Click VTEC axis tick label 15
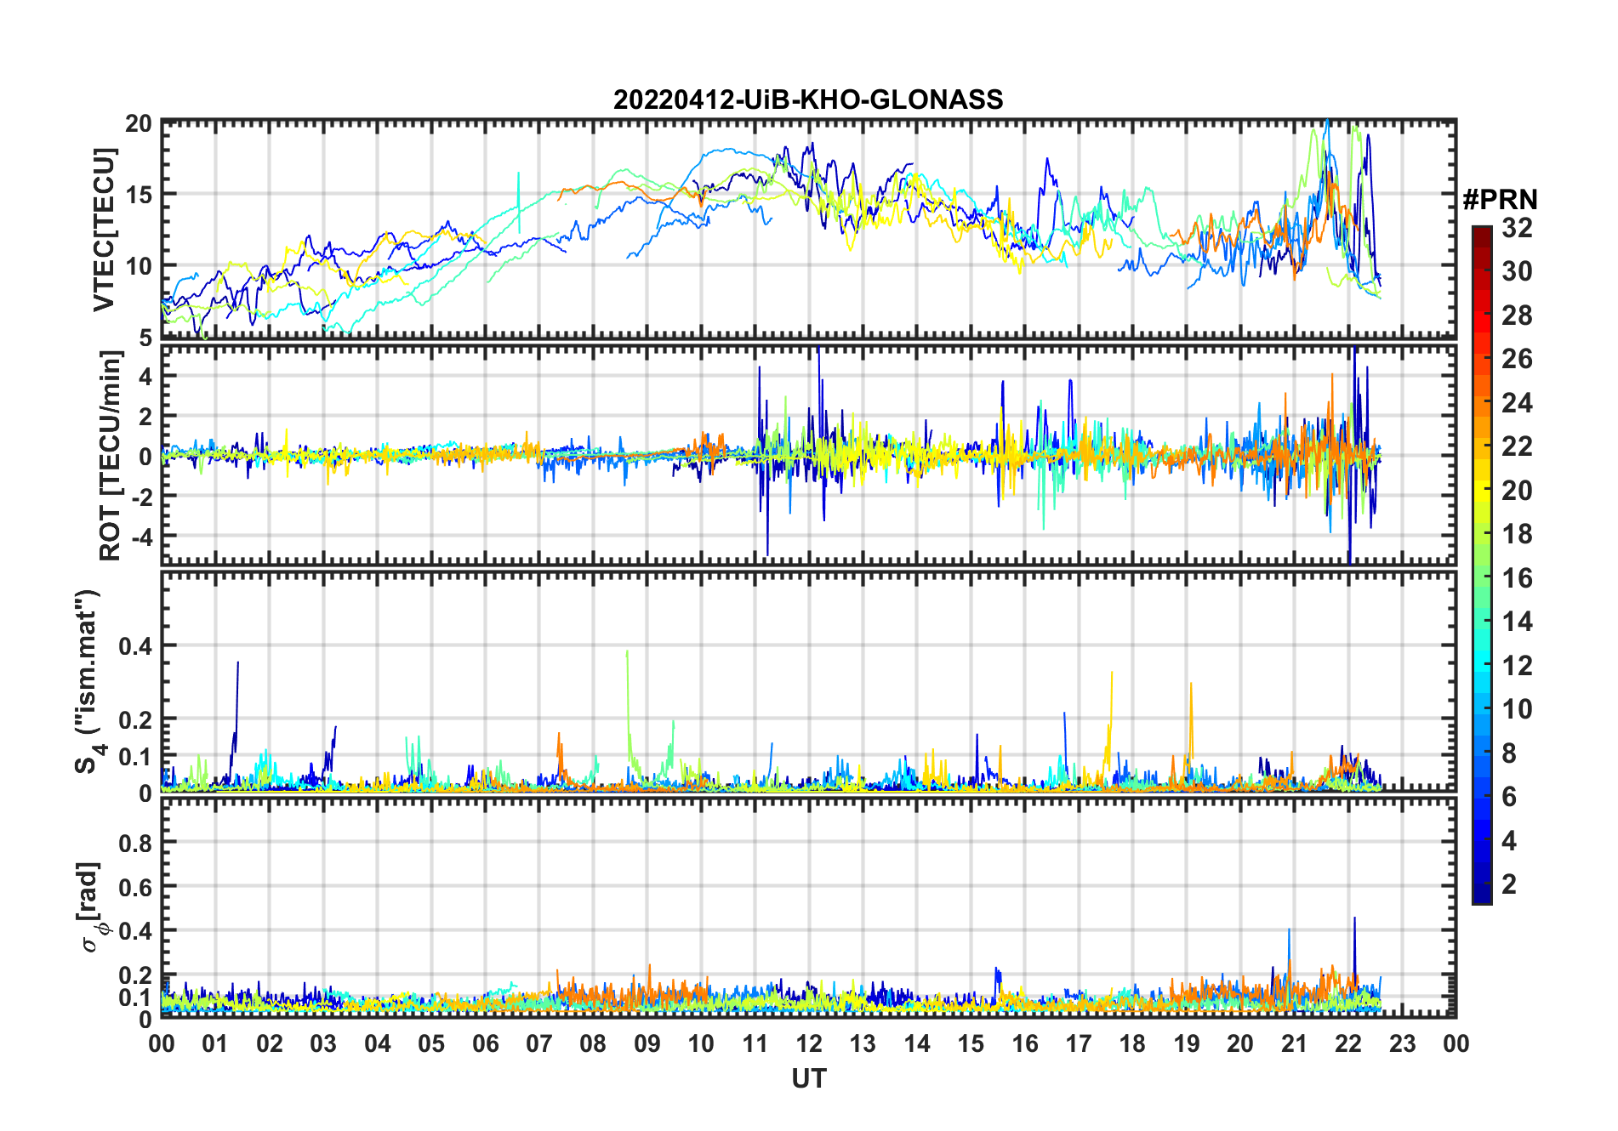The height and width of the screenshot is (1131, 1618). pos(139,195)
